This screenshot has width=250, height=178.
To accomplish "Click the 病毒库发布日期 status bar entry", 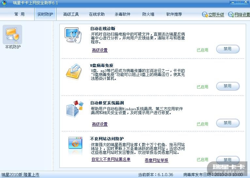I will (213, 175).
